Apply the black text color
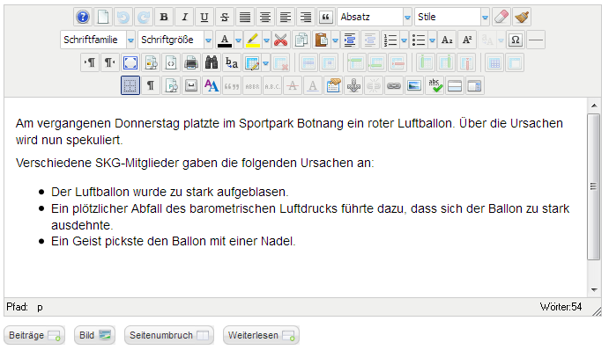Screen dimensions: 609x350 coord(225,40)
